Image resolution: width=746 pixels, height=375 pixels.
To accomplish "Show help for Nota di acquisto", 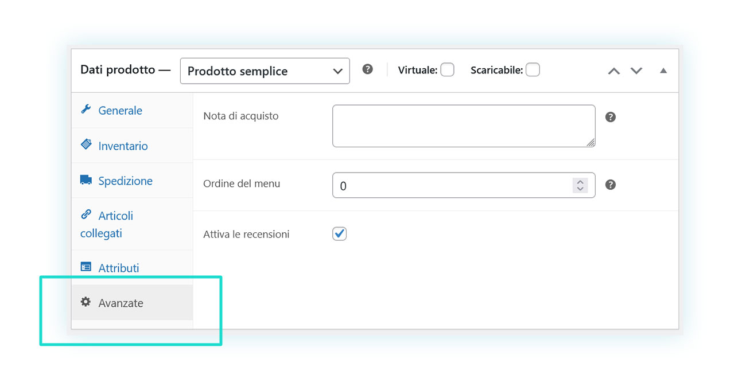I will click(x=611, y=117).
